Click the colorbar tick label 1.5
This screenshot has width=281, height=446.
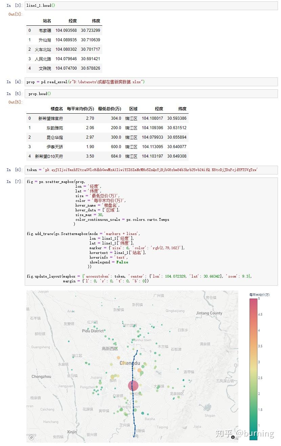click(x=260, y=410)
